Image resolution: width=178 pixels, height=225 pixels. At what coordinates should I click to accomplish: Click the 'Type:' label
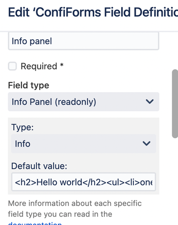[23, 127]
